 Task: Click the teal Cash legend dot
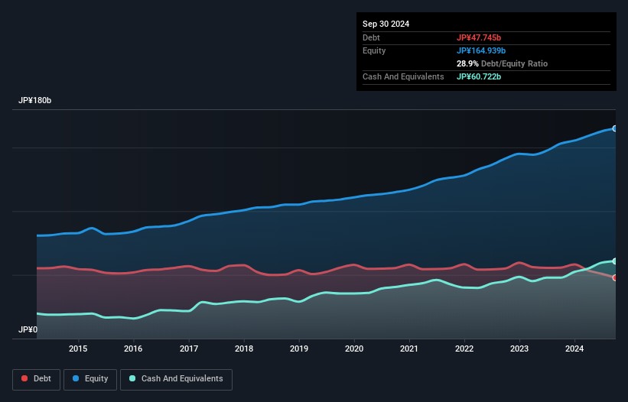coord(132,379)
